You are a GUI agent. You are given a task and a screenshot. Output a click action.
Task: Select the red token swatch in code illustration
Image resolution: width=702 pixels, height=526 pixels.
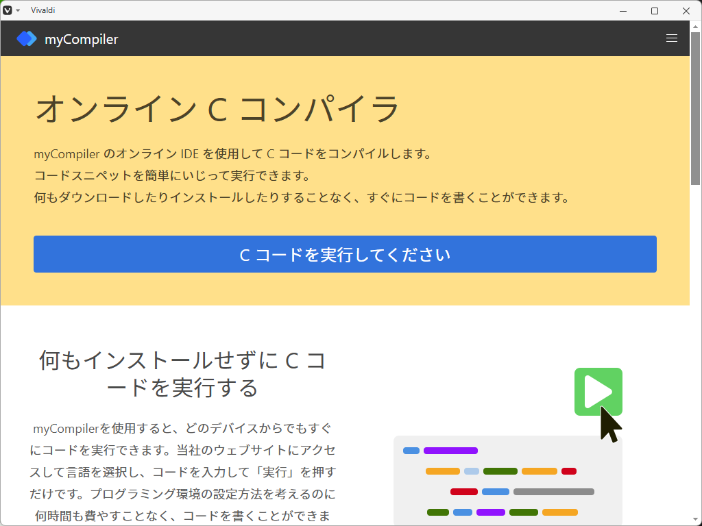point(568,471)
